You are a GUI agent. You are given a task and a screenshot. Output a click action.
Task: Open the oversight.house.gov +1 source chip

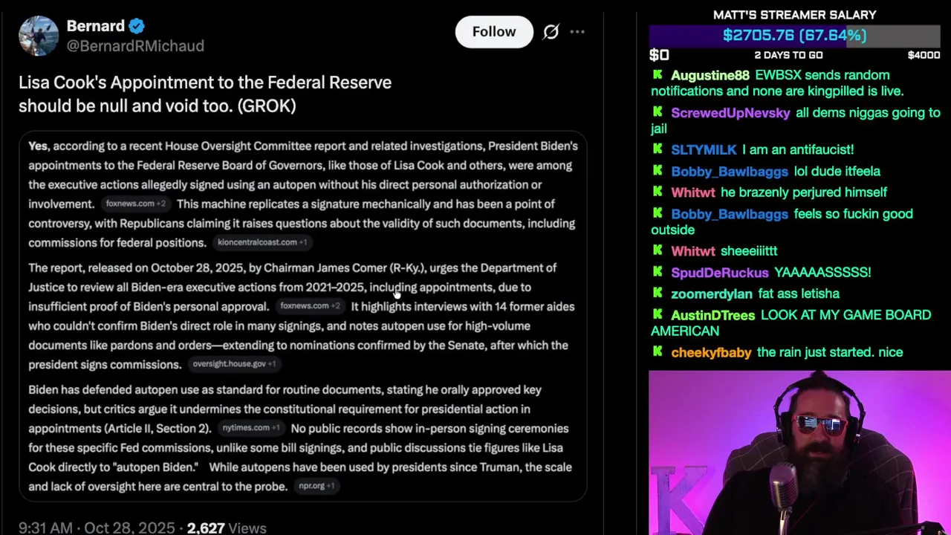coord(234,364)
